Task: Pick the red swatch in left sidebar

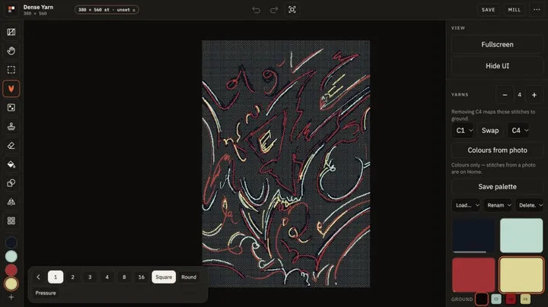Action: tap(11, 270)
